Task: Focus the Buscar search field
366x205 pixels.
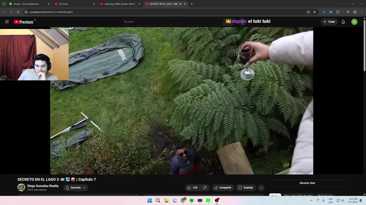Action: coord(172,22)
